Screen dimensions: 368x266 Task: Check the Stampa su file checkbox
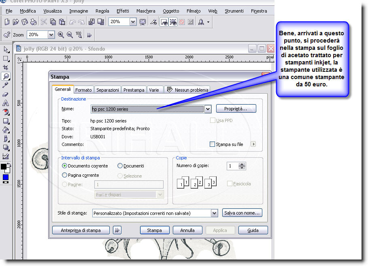point(212,144)
